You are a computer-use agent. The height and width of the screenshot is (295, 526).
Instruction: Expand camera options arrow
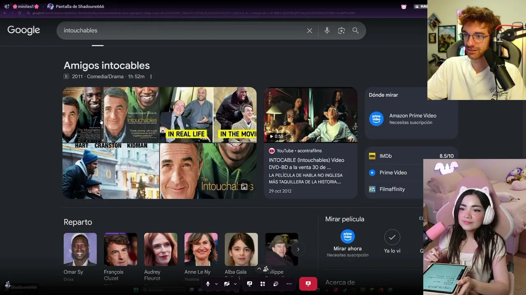click(x=235, y=284)
